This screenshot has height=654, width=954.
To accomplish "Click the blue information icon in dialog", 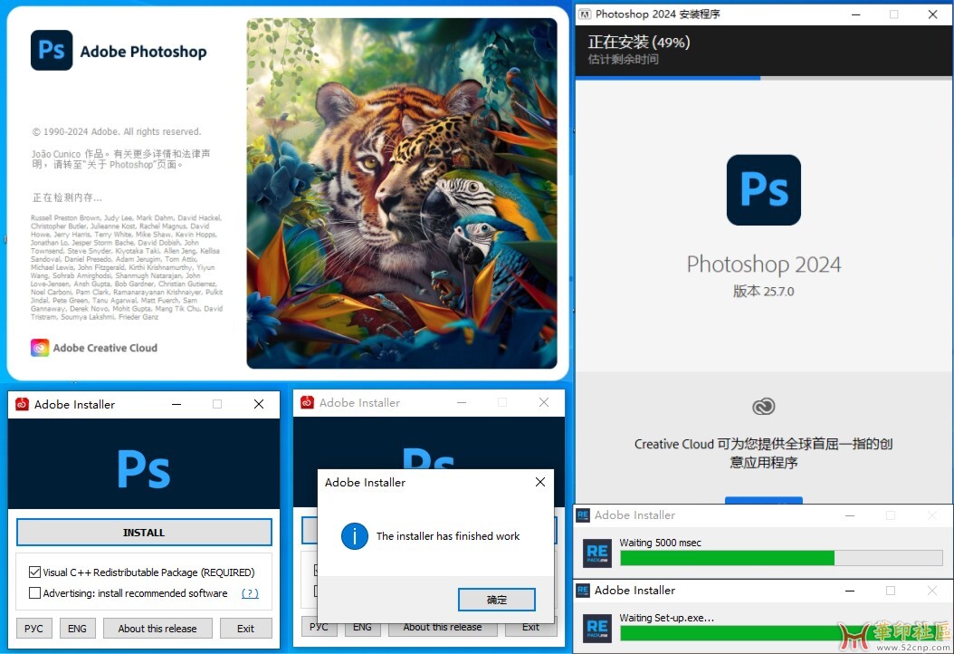I will 354,536.
